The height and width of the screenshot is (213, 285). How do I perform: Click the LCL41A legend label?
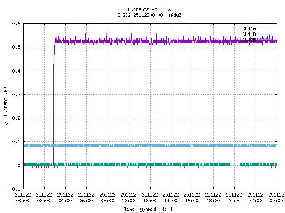pos(248,28)
